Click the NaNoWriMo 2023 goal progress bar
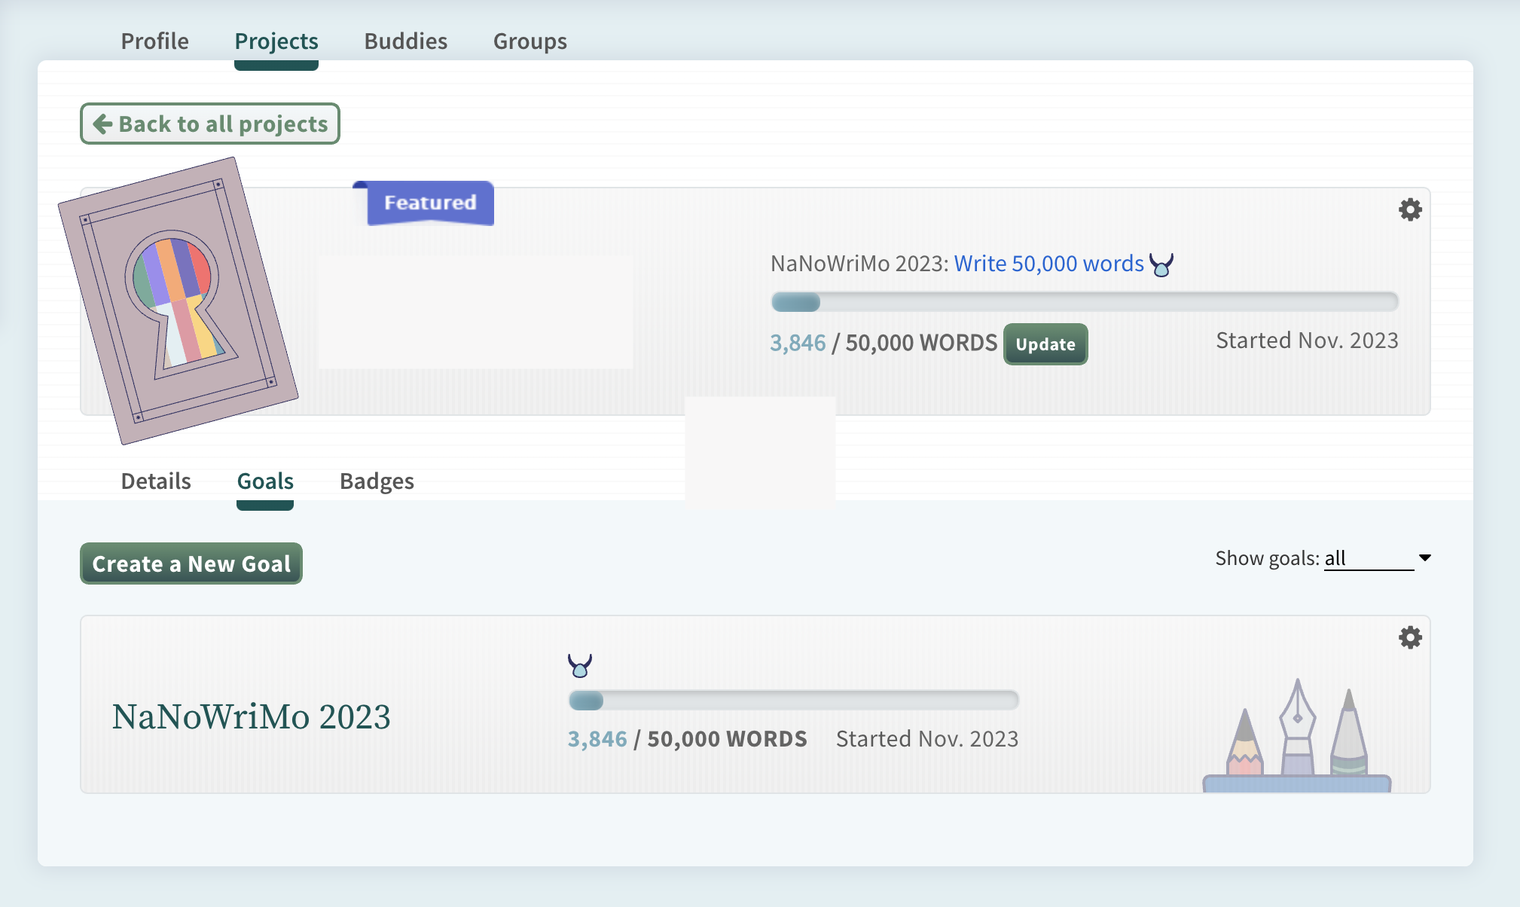The height and width of the screenshot is (907, 1520). click(794, 701)
